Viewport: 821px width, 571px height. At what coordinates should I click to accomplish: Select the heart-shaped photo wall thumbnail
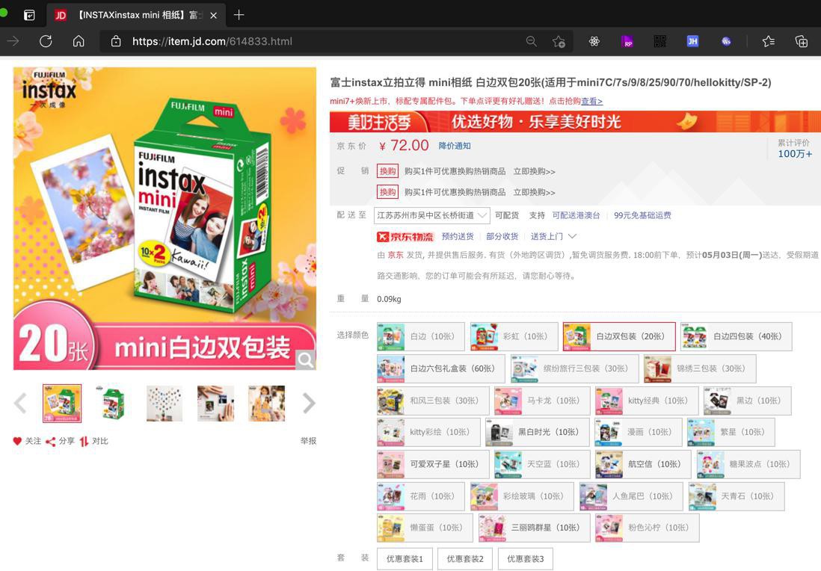[x=164, y=404]
